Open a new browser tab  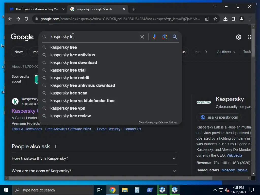(x=134, y=9)
